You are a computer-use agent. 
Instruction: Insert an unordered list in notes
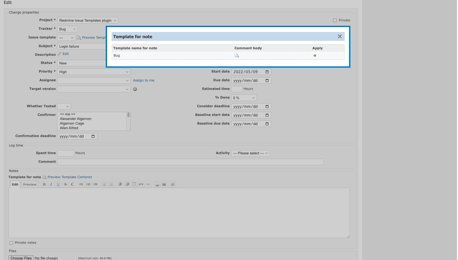point(104,184)
